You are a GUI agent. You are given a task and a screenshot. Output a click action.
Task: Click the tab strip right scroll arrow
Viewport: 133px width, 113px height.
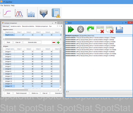[59, 26]
